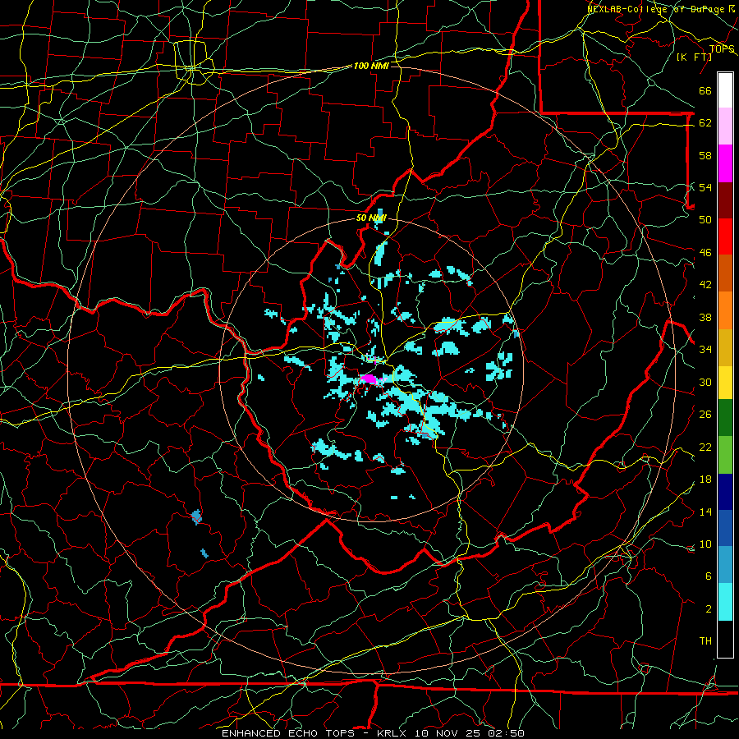Pick the light green legend swatch
The height and width of the screenshot is (739, 739).
point(725,455)
